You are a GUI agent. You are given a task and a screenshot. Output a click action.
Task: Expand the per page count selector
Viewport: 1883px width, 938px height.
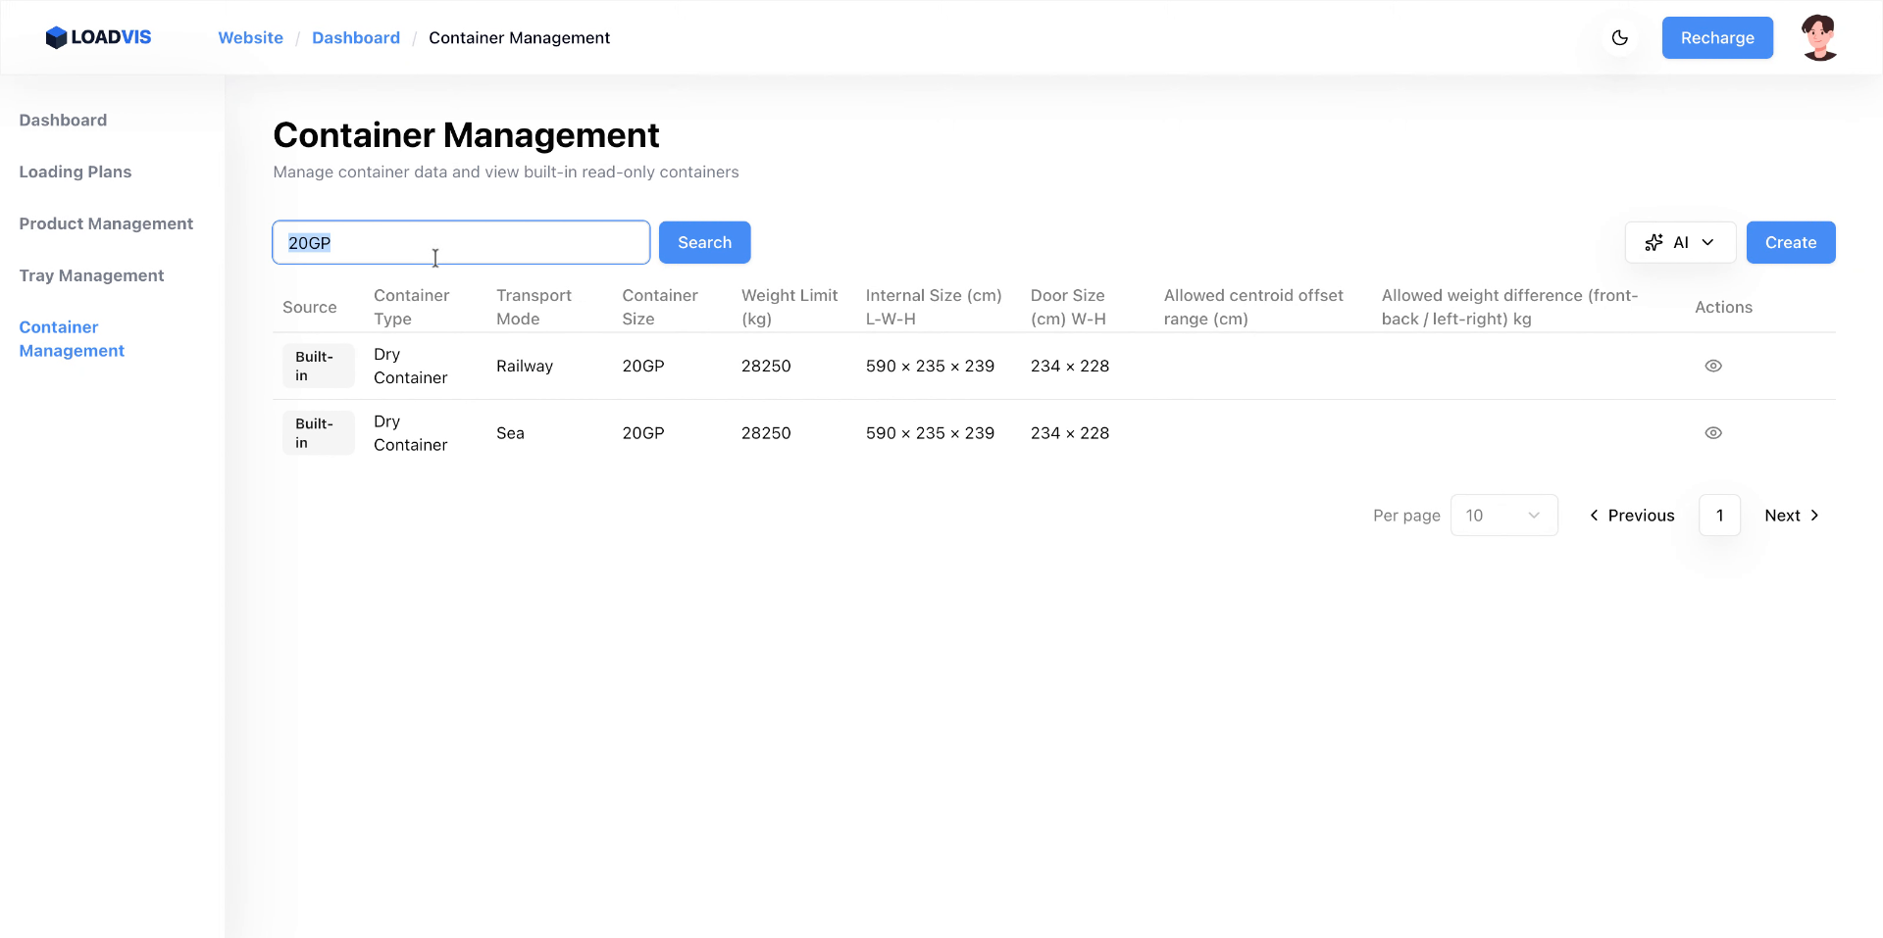tap(1502, 516)
